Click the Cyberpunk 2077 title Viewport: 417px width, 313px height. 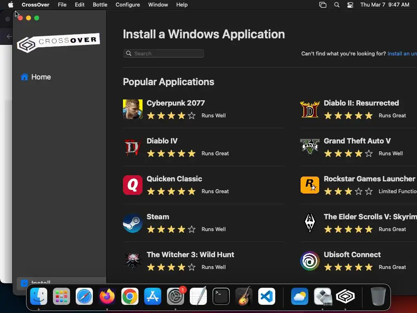pos(176,103)
